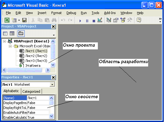Expand toolbar options chevron at right end
Viewport: 164px width, 122px height.
160,20
